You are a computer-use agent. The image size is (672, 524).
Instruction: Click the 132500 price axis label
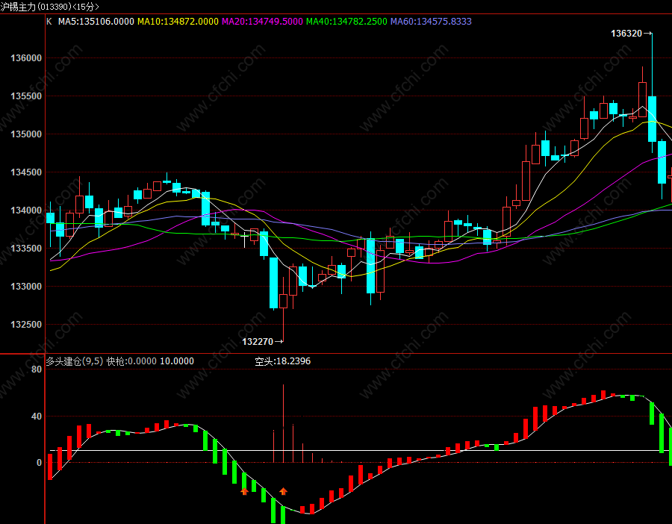26,325
